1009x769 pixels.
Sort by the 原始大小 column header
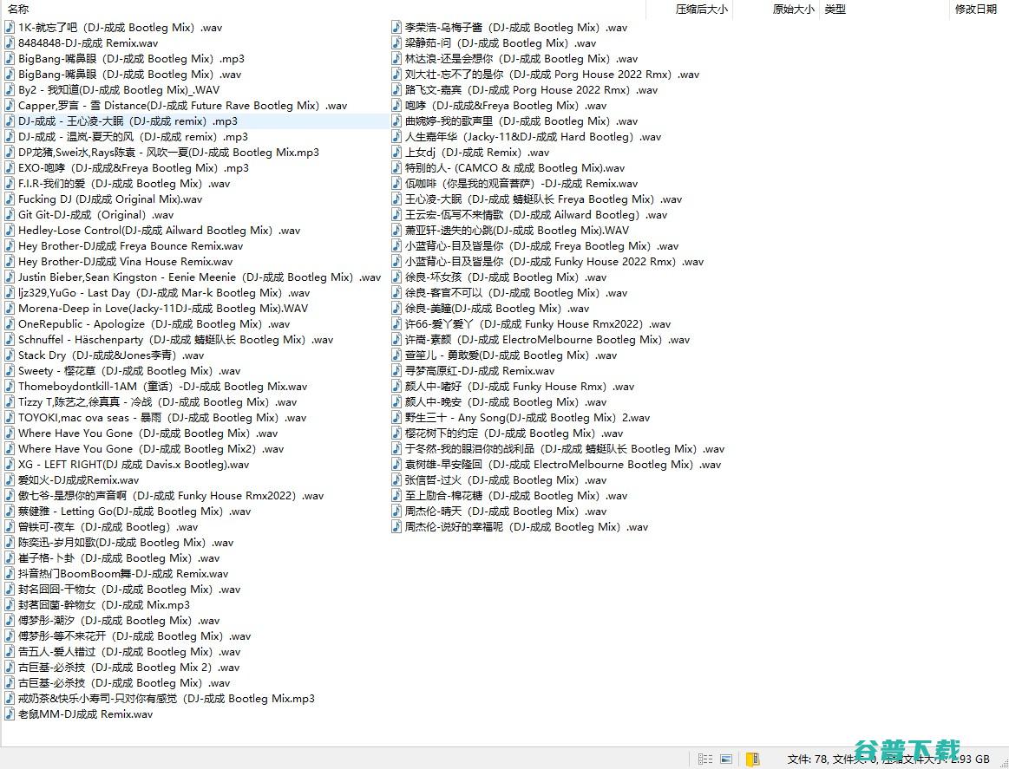[794, 9]
